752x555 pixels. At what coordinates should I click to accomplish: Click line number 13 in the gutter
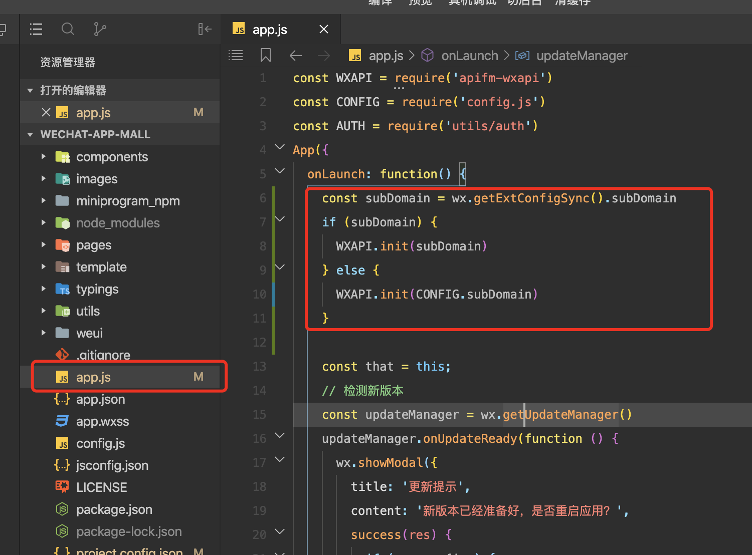259,367
